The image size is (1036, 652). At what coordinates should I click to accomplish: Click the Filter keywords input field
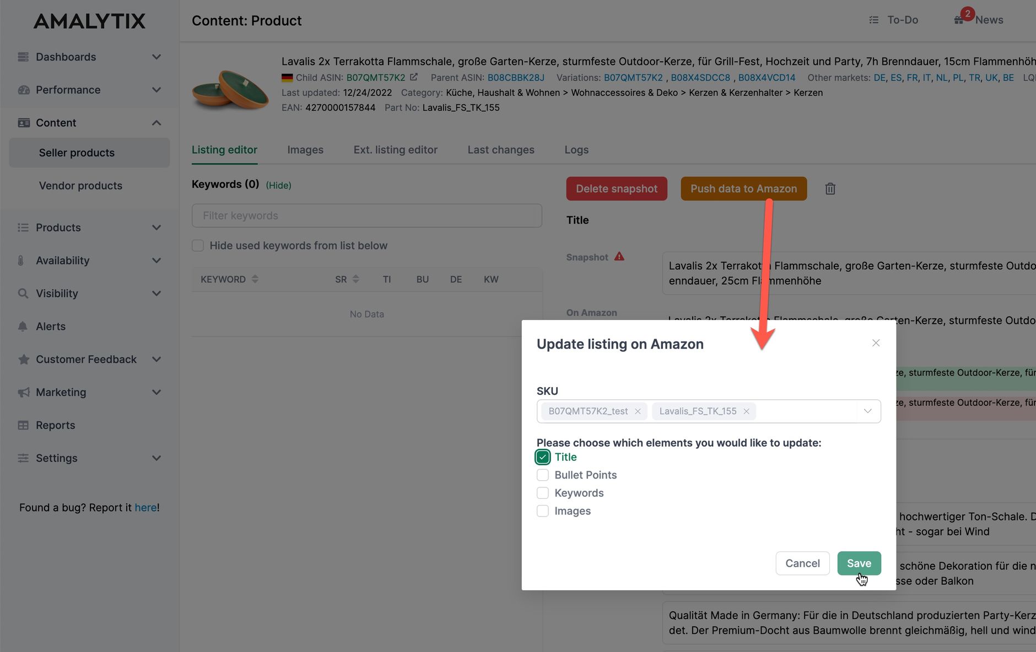[367, 216]
